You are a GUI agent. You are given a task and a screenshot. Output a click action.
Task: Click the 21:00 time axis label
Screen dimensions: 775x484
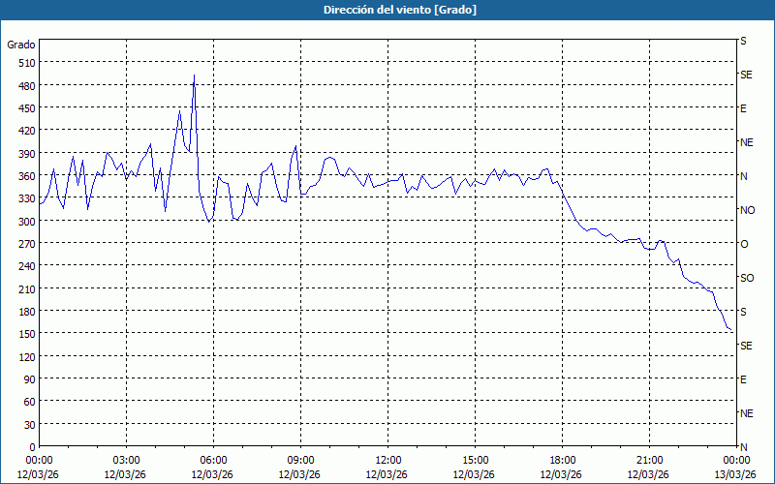tap(649, 460)
